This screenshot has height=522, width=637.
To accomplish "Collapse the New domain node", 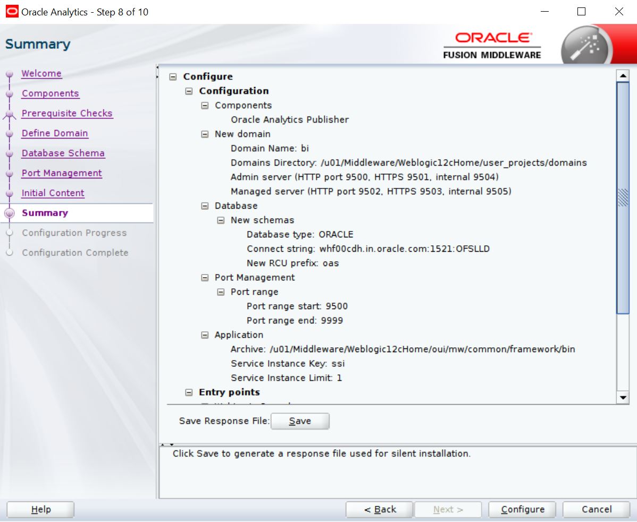I will pyautogui.click(x=205, y=134).
